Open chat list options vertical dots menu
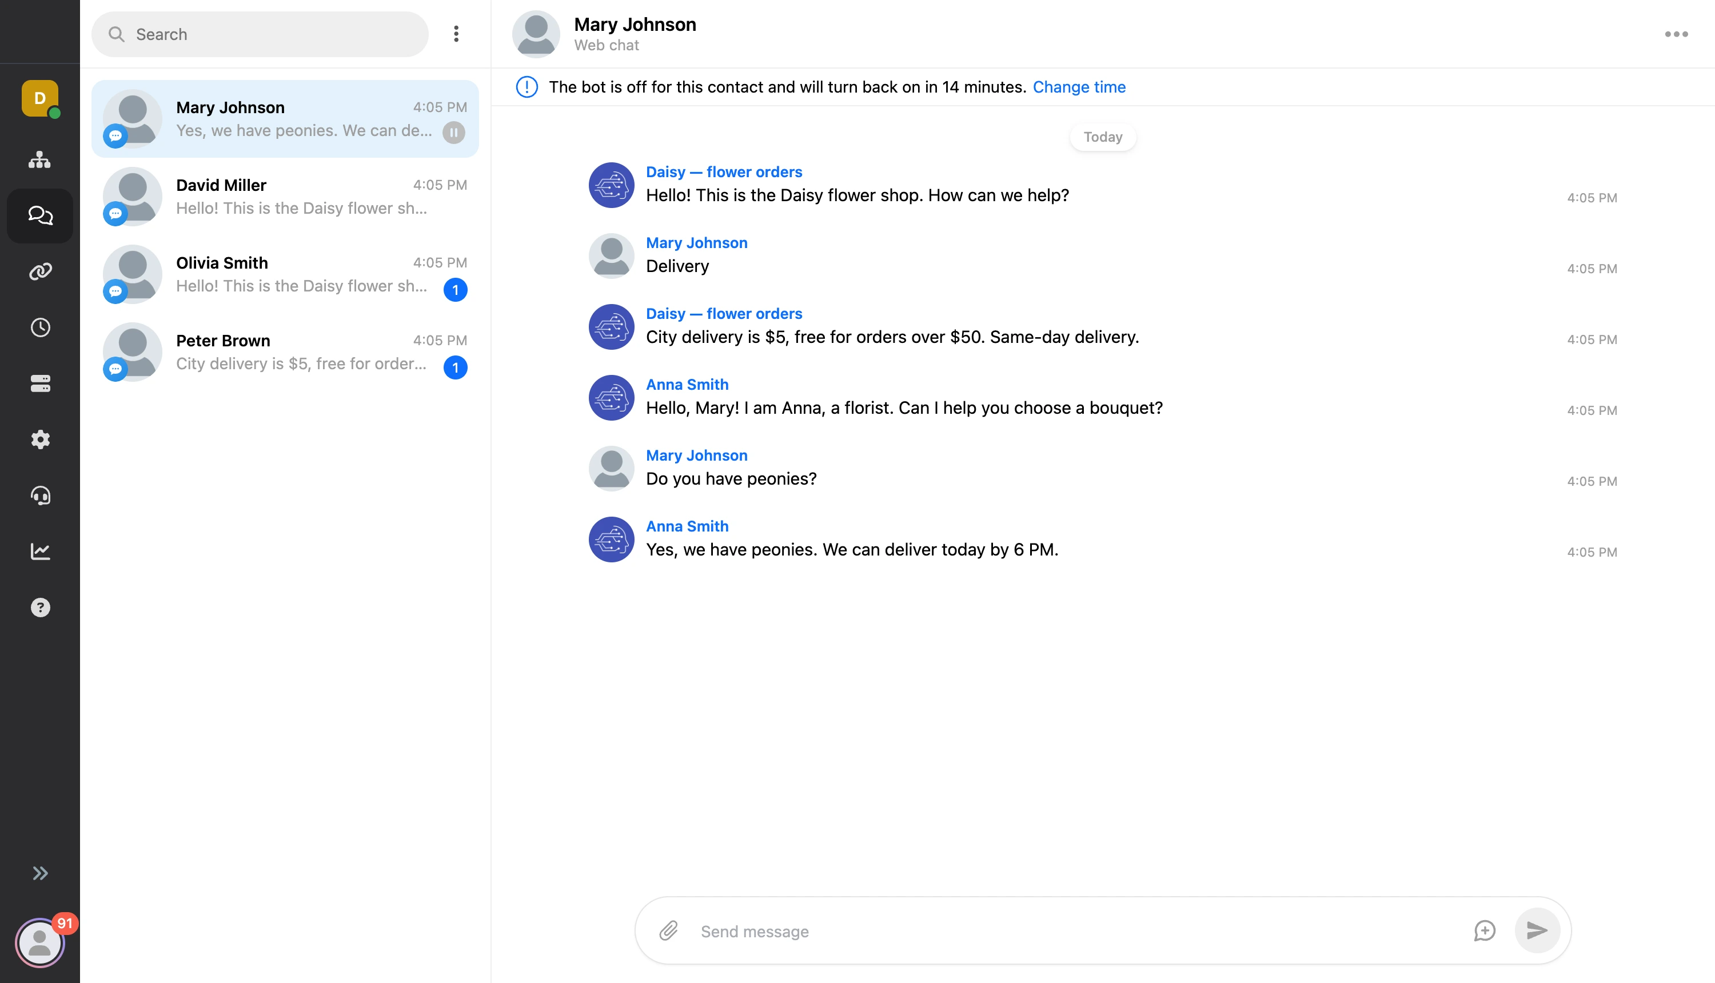 (x=456, y=34)
